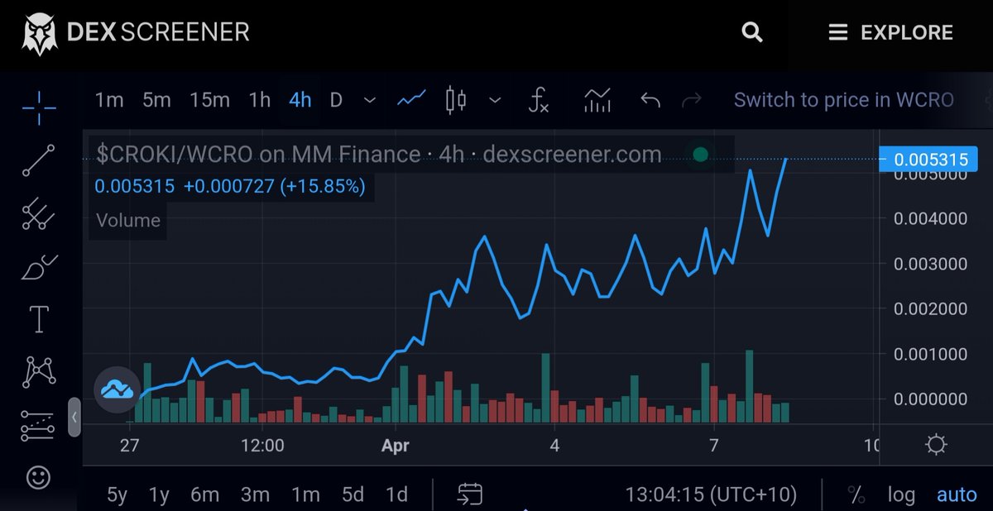Select the text annotation tool
Image resolution: width=993 pixels, height=511 pixels.
pos(39,318)
